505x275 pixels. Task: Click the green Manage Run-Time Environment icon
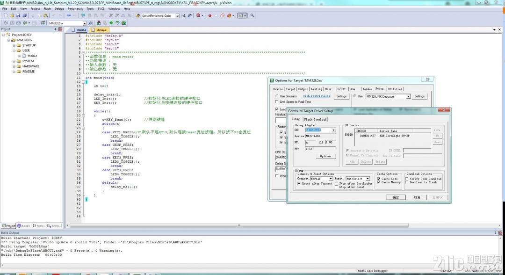coord(111,23)
